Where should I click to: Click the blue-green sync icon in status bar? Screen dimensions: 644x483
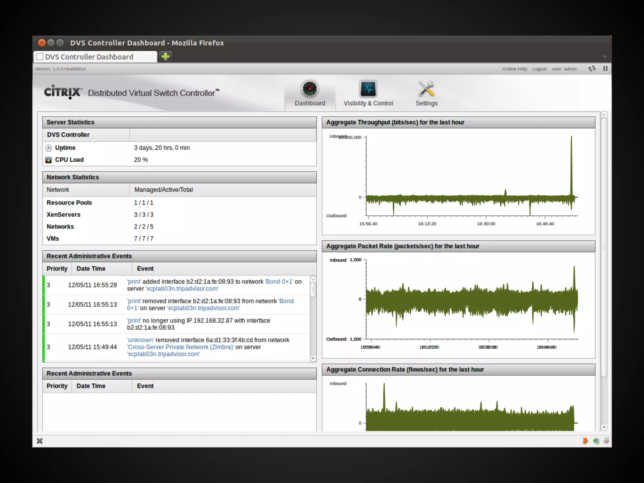pyautogui.click(x=596, y=441)
